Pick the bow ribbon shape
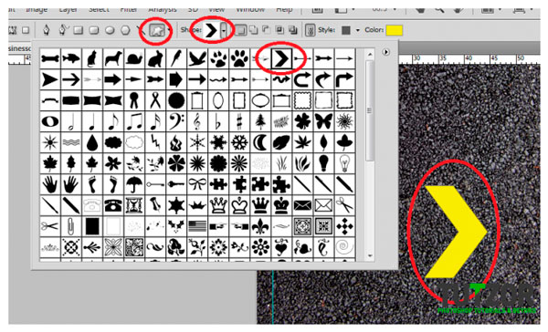The image size is (548, 332). (197, 184)
